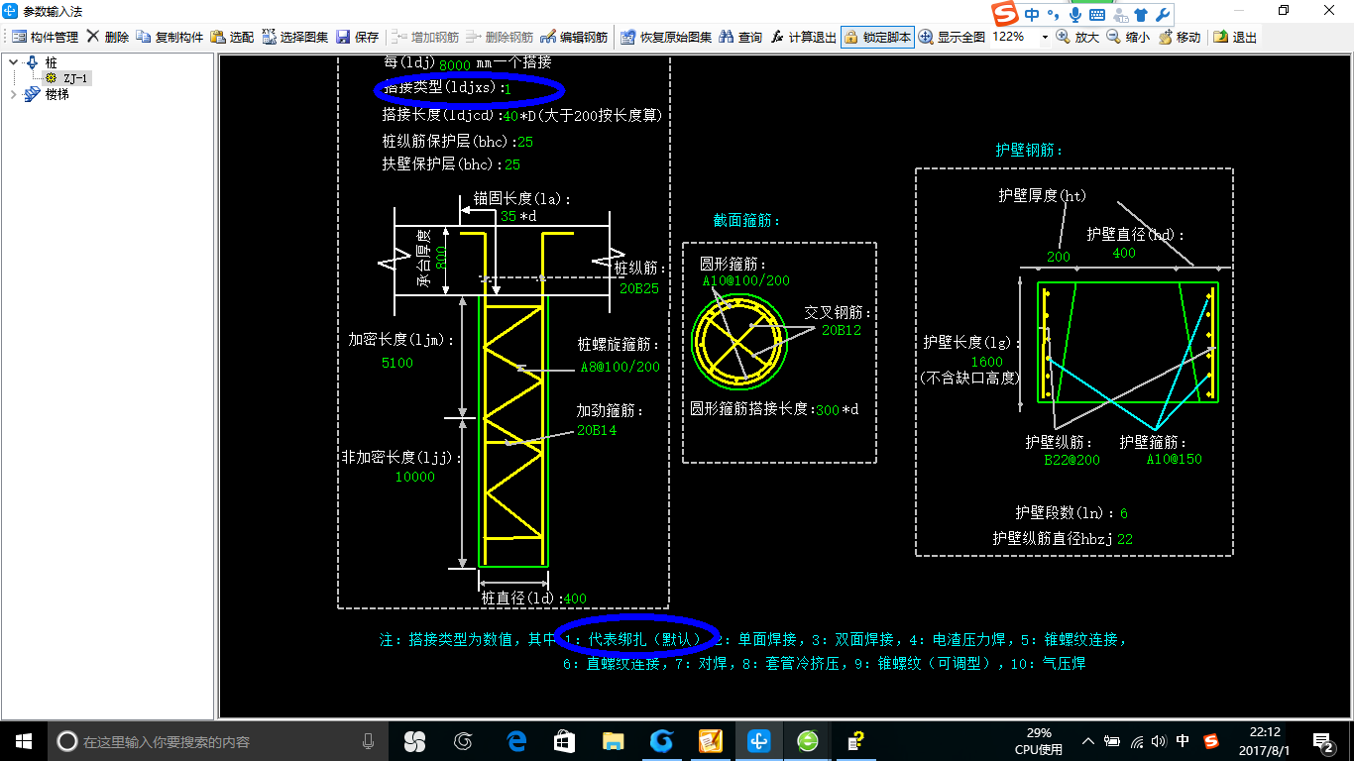The height and width of the screenshot is (761, 1354).
Task: Click 加劲箍筋 value 20B14
Action: click(x=597, y=431)
